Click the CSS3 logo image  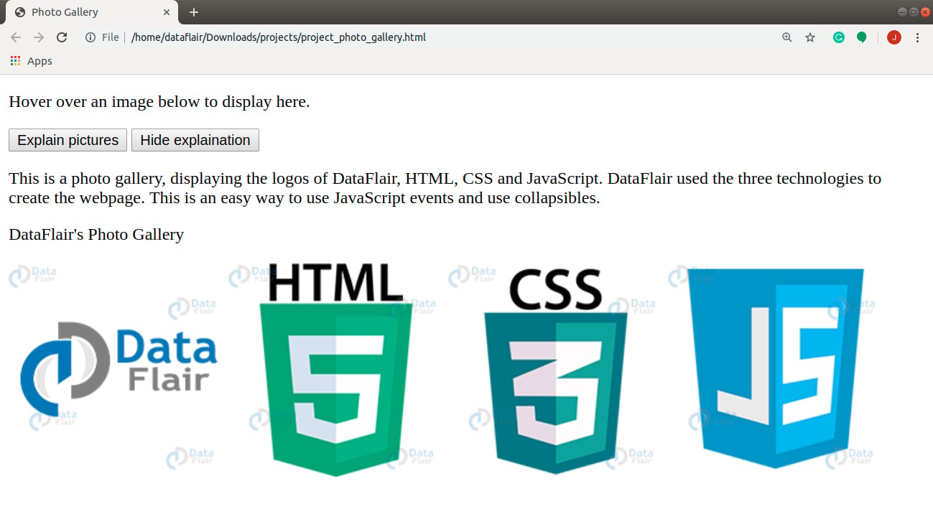(x=557, y=370)
